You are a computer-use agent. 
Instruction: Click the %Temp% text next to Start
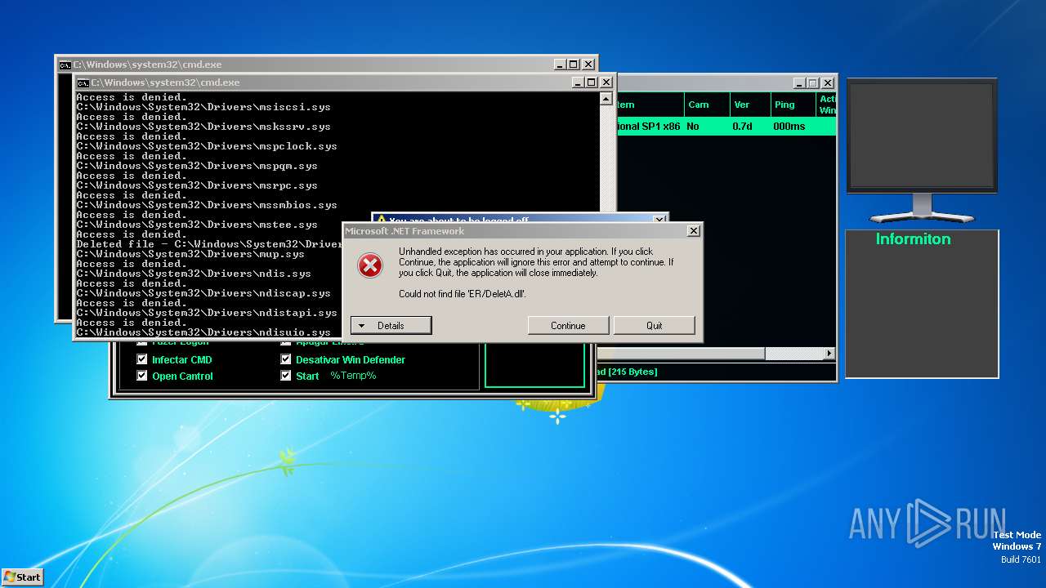(353, 376)
